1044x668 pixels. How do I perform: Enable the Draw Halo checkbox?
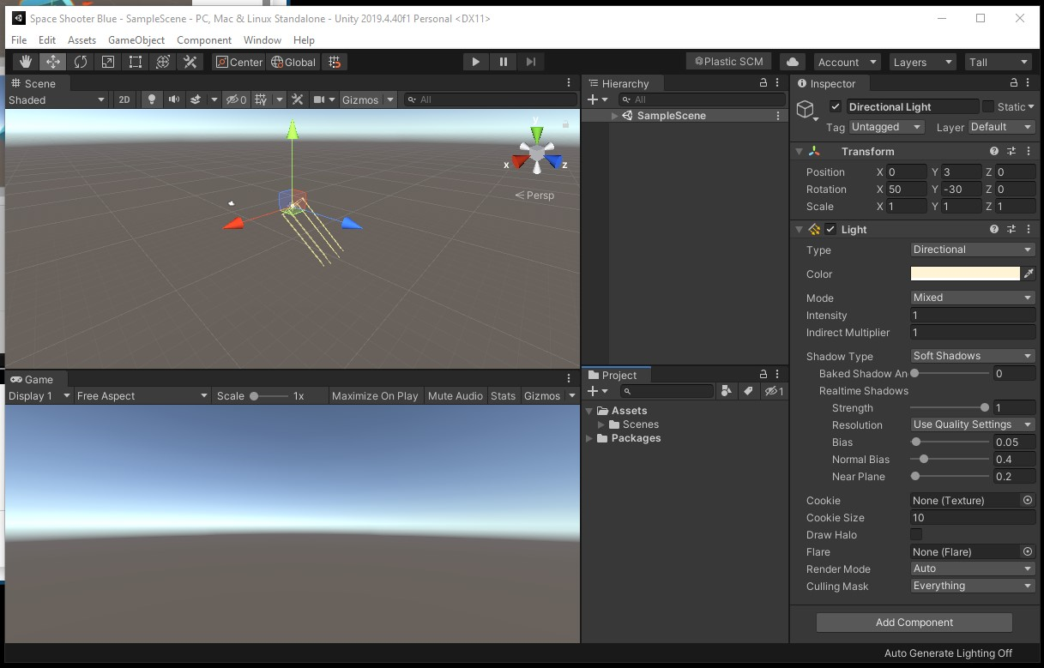click(x=916, y=535)
